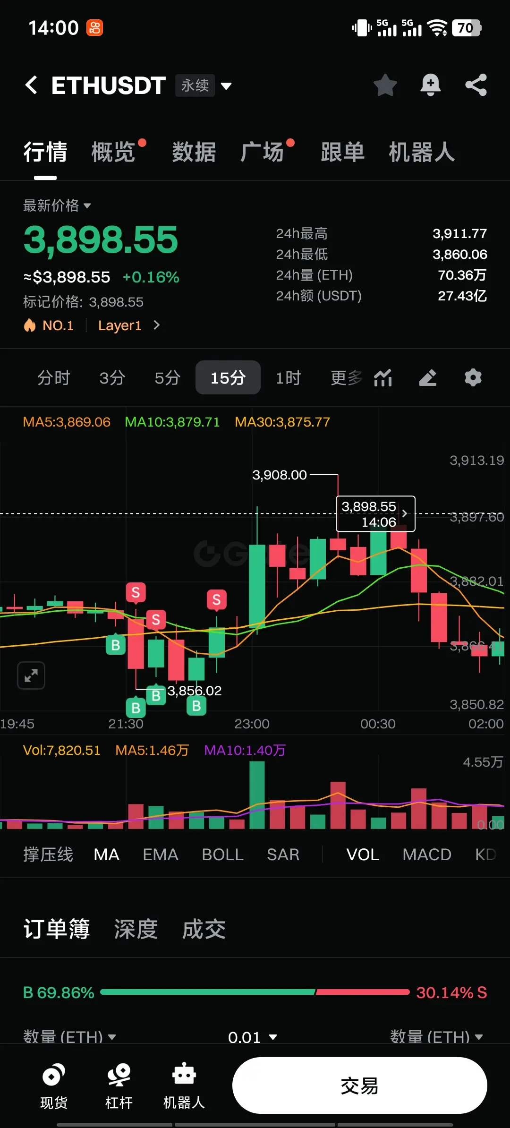510x1128 pixels.
Task: Tap the topmost S sell marker on chart
Action: (x=136, y=592)
